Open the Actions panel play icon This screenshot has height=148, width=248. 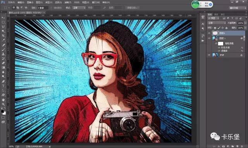click(x=203, y=41)
